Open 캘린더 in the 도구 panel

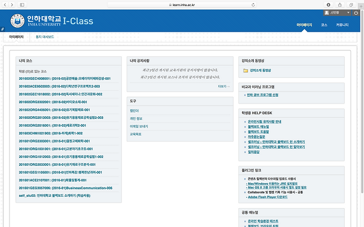coord(134,111)
